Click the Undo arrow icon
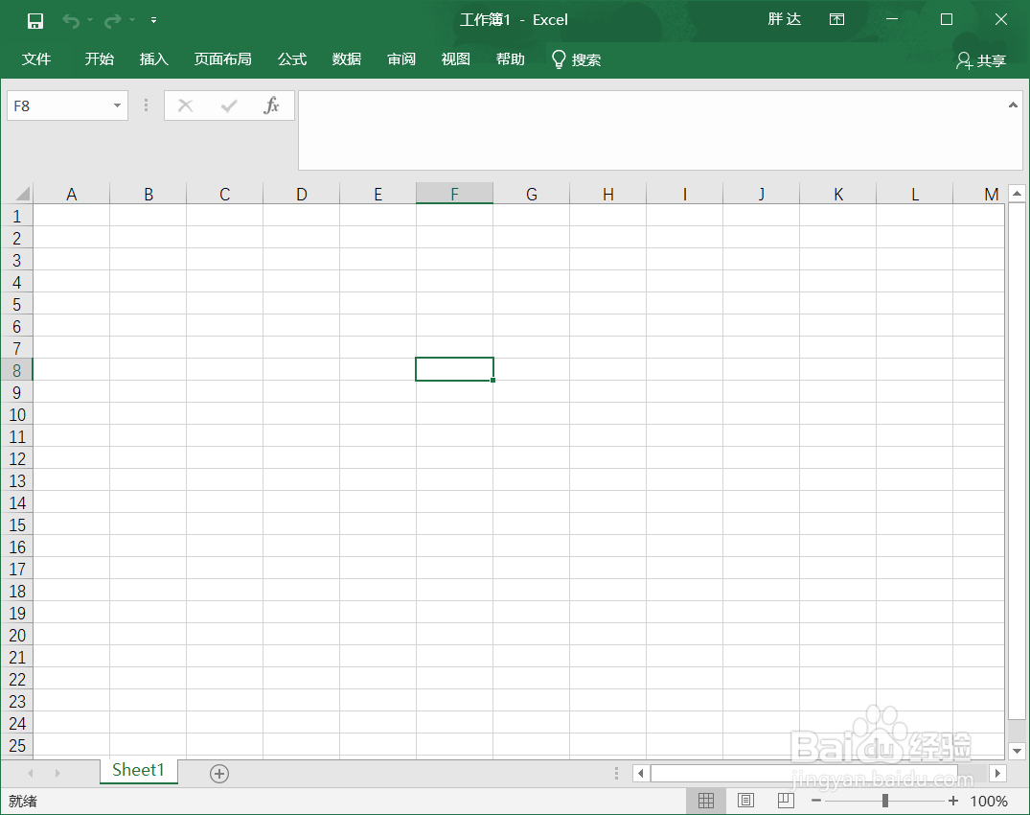This screenshot has width=1030, height=815. click(70, 21)
